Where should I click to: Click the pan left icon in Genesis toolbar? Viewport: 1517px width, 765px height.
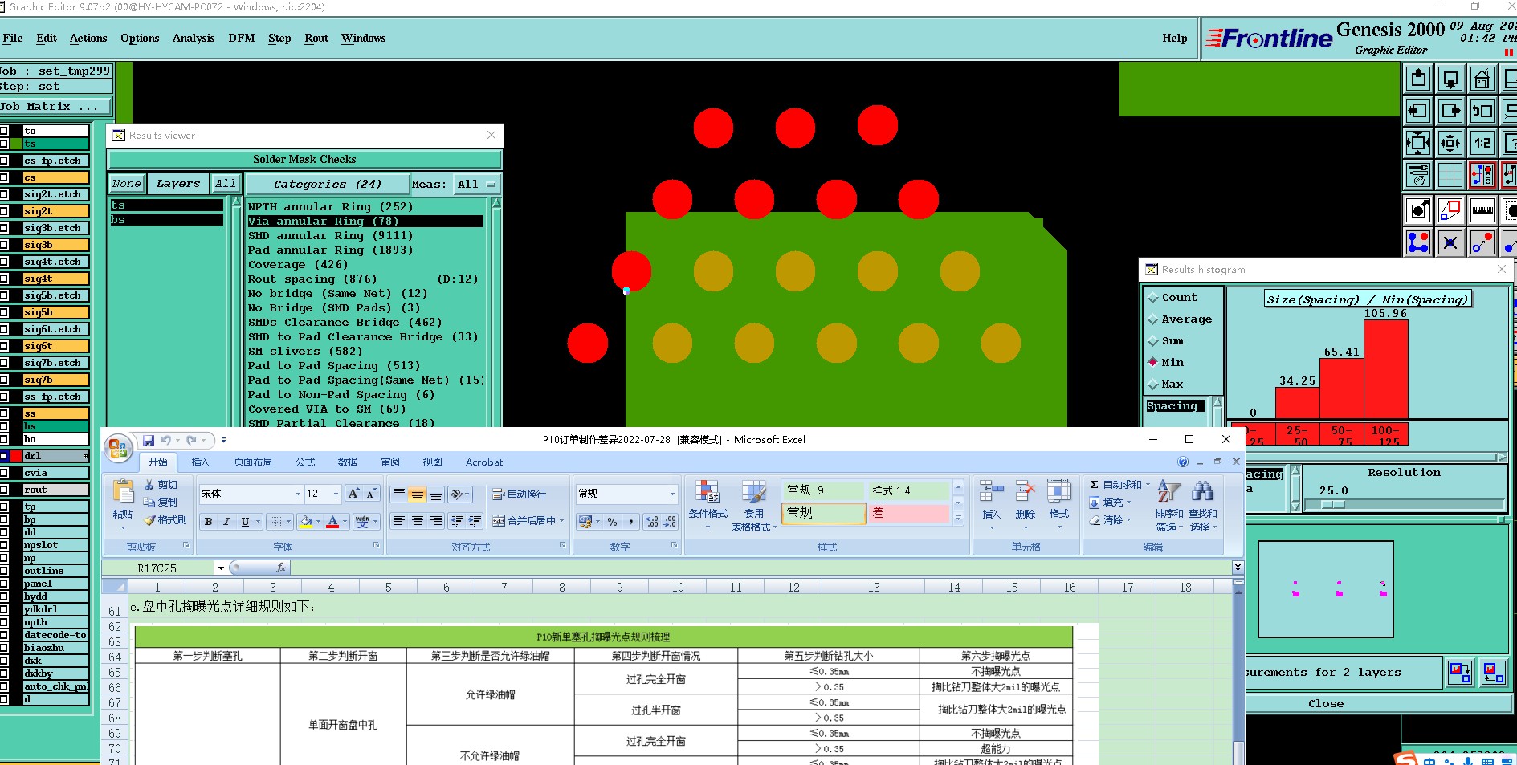click(1418, 111)
